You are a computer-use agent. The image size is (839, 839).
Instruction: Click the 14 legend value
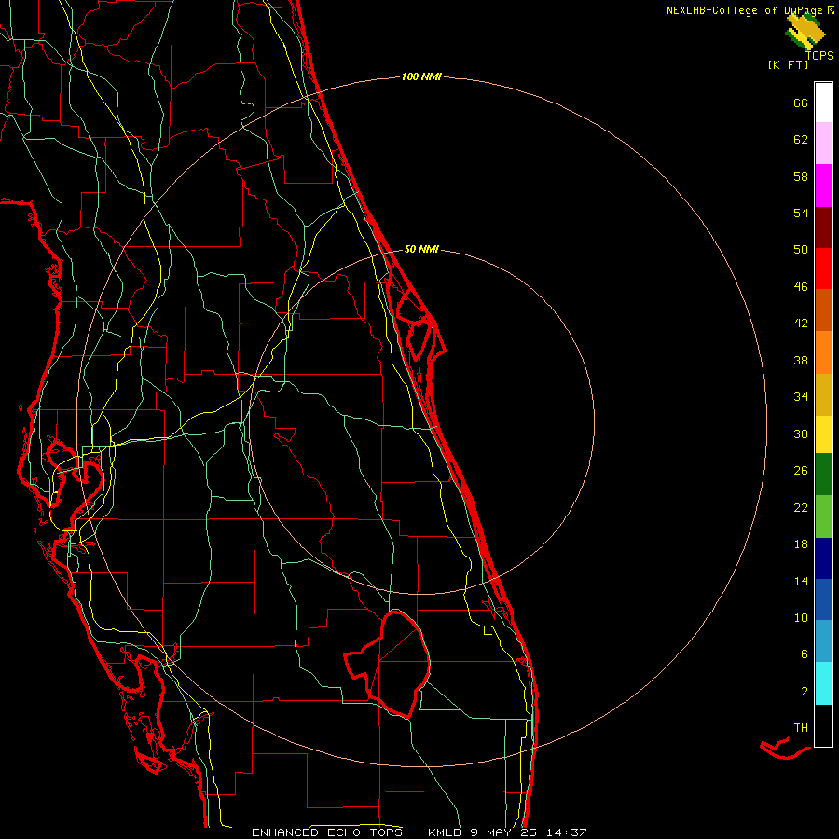pyautogui.click(x=801, y=581)
